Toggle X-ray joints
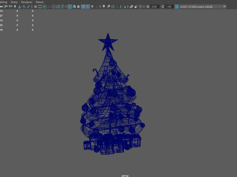The height and width of the screenshot is (177, 237). pos(141,6)
